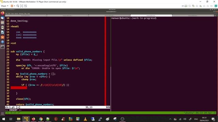Click the 'return $valid_phone_numbers;' line
Screen dimensions: 218x122
[35, 104]
